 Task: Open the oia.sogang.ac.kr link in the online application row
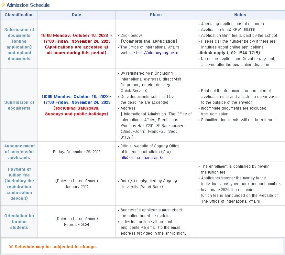tap(158, 53)
